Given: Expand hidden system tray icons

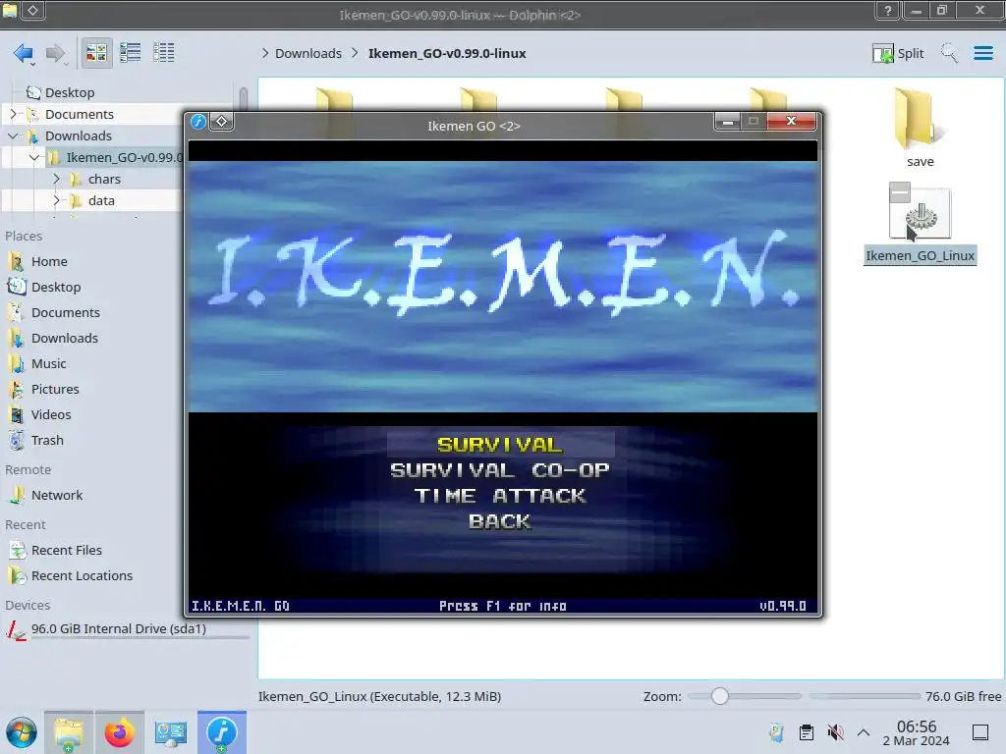Looking at the screenshot, I should pyautogui.click(x=864, y=732).
